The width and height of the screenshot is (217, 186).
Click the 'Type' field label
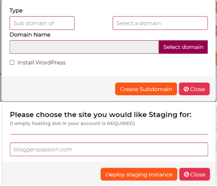pos(16,11)
